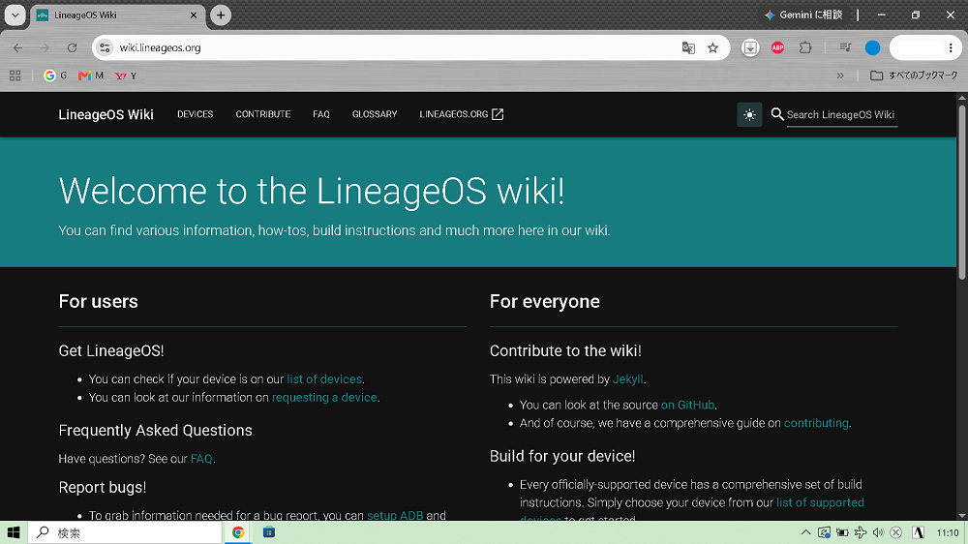Open the Google G bookmark
Image resolution: width=968 pixels, height=544 pixels.
[x=55, y=76]
